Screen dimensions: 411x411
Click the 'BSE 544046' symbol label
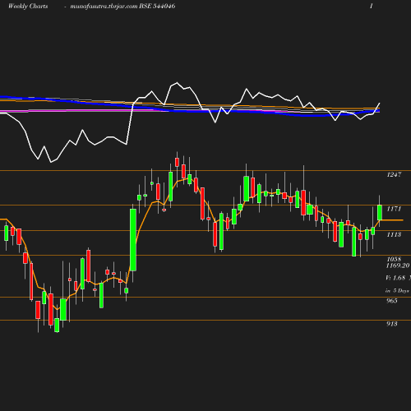(x=157, y=6)
